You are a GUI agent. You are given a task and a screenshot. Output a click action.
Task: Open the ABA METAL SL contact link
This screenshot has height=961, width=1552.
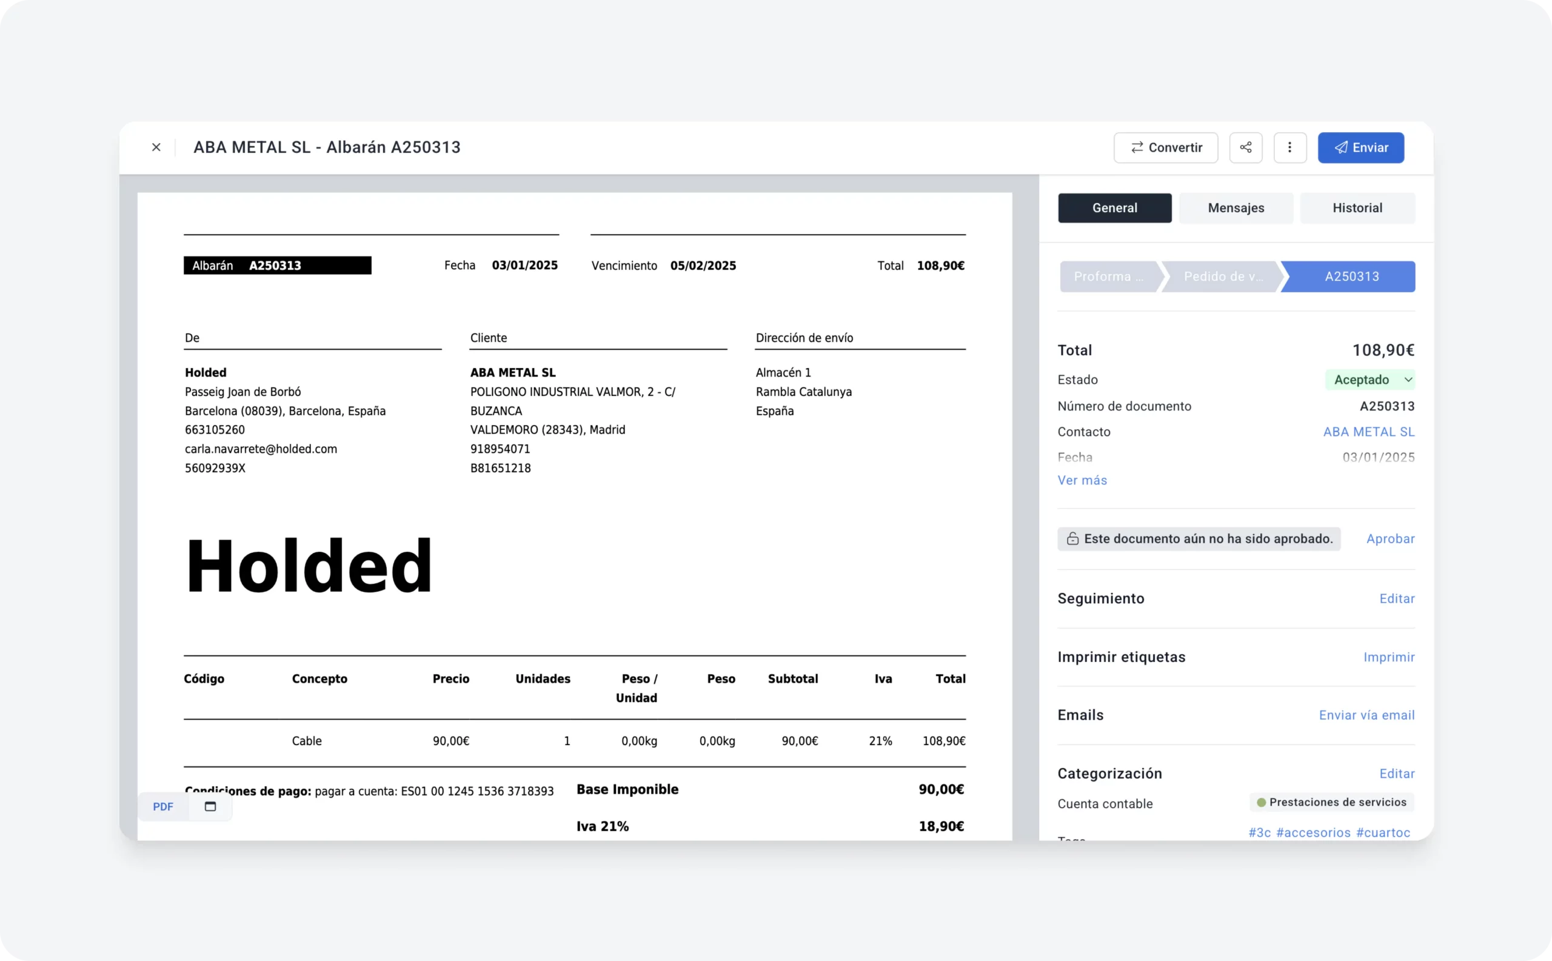click(1368, 432)
